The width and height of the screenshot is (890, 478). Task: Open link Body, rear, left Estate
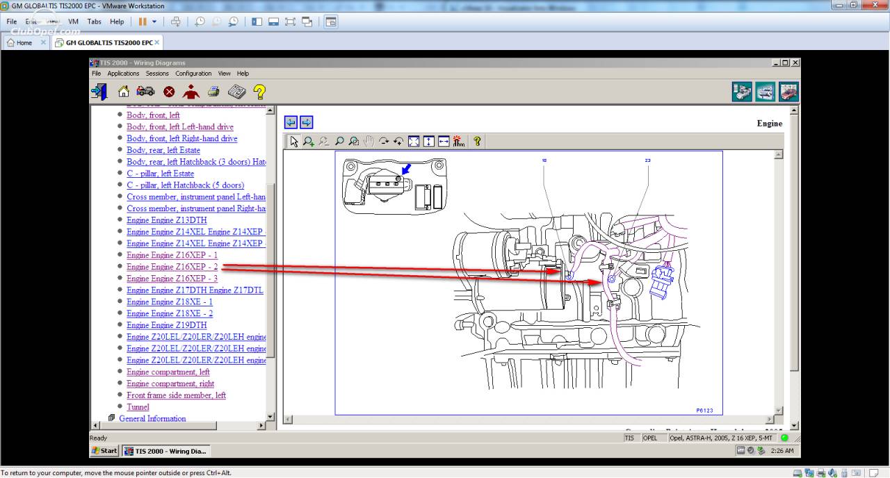point(163,150)
